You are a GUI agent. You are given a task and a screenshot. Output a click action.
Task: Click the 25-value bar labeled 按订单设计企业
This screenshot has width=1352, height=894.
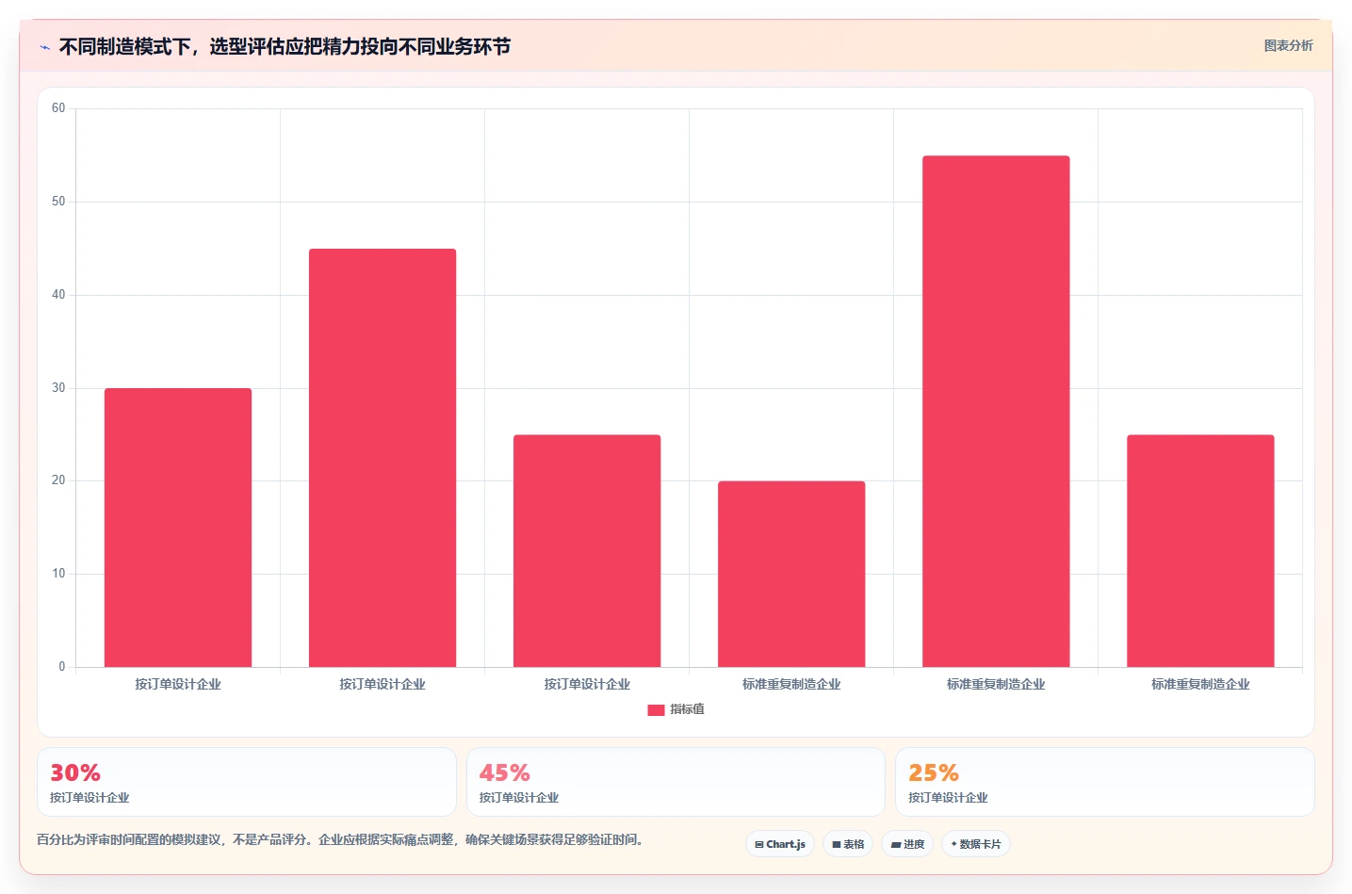pos(587,551)
